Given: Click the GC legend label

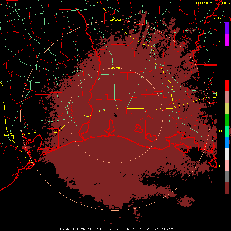Looking at the screenshot, I should (220, 177).
